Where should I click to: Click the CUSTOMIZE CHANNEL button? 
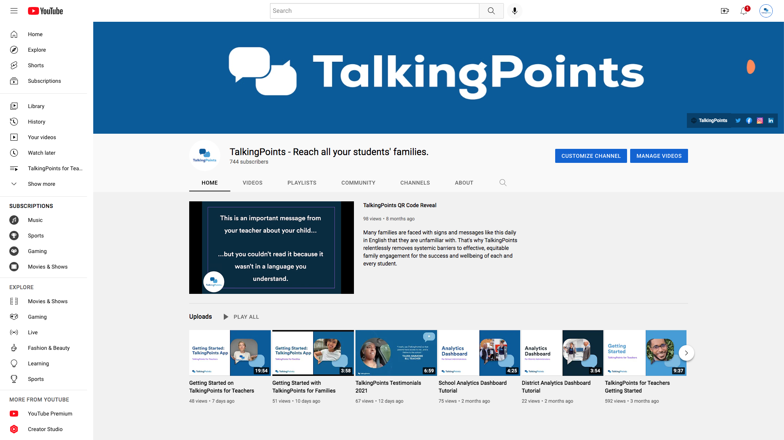[x=591, y=156]
